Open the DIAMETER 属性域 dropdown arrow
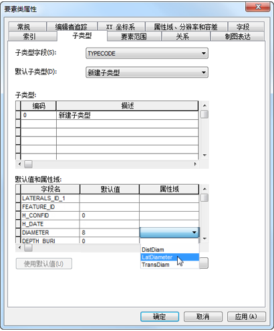274x331 pixels. click(194, 233)
